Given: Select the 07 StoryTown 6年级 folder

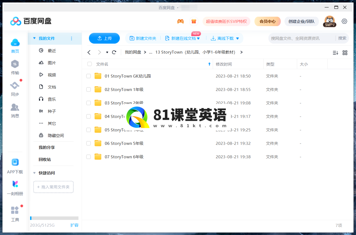Looking at the screenshot, I should (x=124, y=157).
